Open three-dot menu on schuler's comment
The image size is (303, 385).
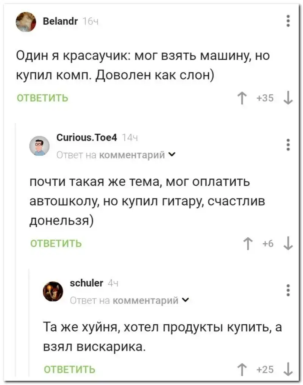[288, 290]
